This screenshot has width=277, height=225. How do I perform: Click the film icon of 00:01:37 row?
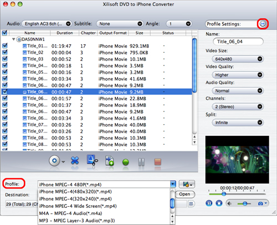24,105
